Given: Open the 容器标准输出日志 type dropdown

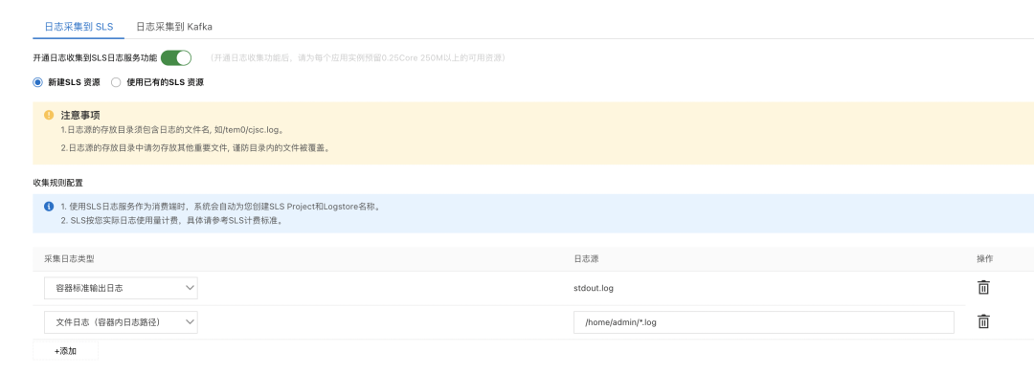Looking at the screenshot, I should click(x=121, y=288).
